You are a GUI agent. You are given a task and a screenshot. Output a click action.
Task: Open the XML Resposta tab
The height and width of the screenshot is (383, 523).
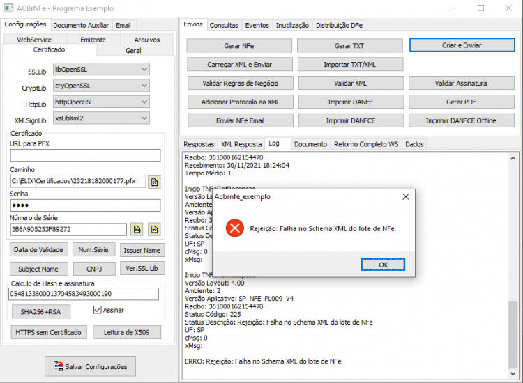coord(241,144)
